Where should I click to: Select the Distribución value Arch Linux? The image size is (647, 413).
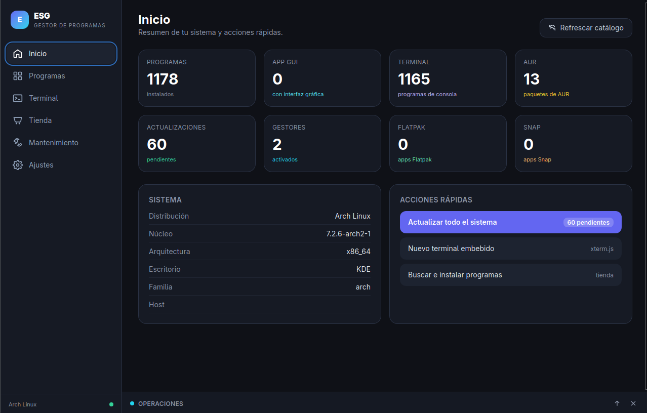coord(353,216)
